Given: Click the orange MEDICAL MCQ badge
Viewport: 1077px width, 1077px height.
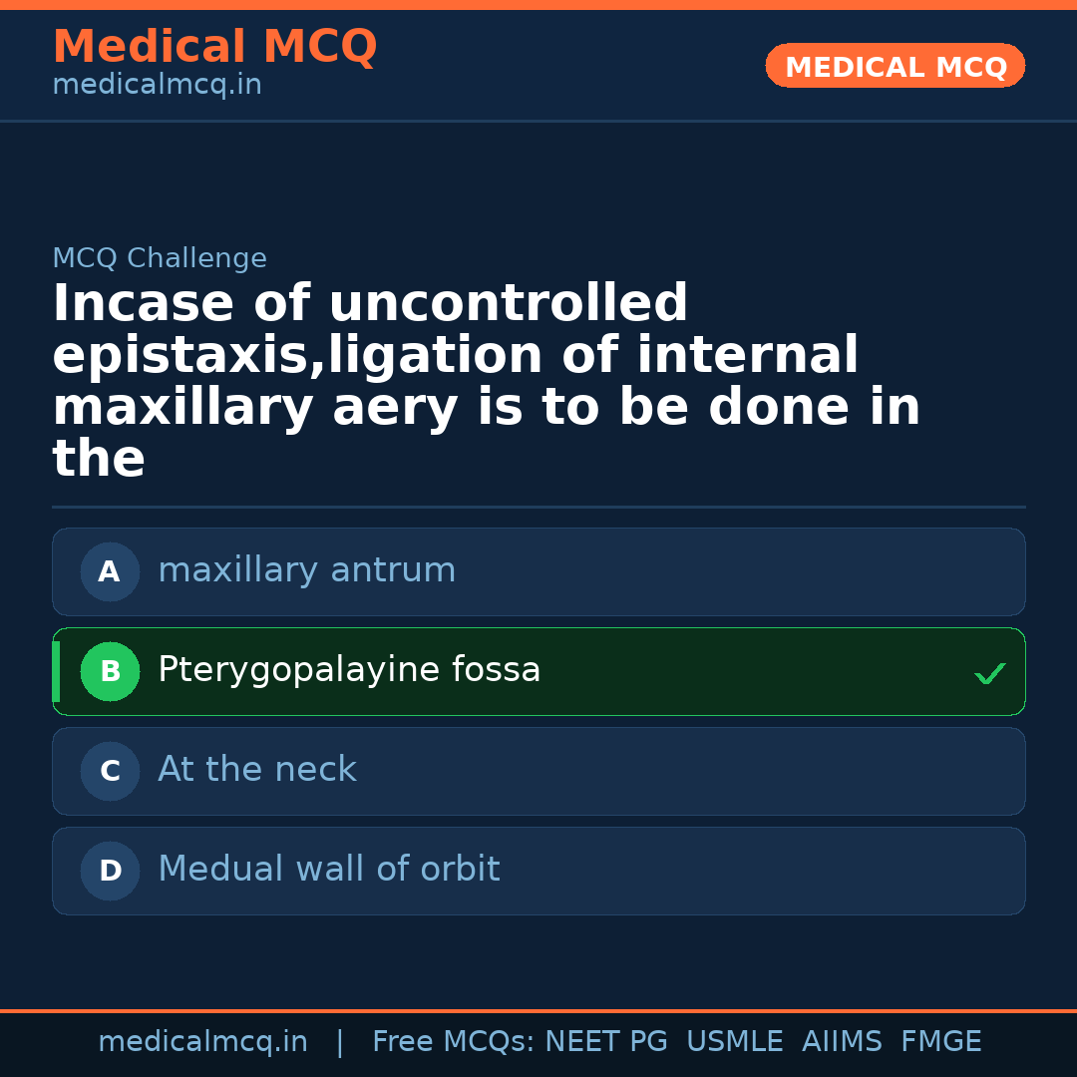Looking at the screenshot, I should [x=895, y=67].
